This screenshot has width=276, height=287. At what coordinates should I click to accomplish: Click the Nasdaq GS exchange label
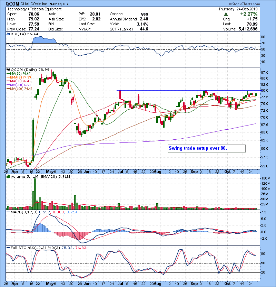click(x=58, y=4)
